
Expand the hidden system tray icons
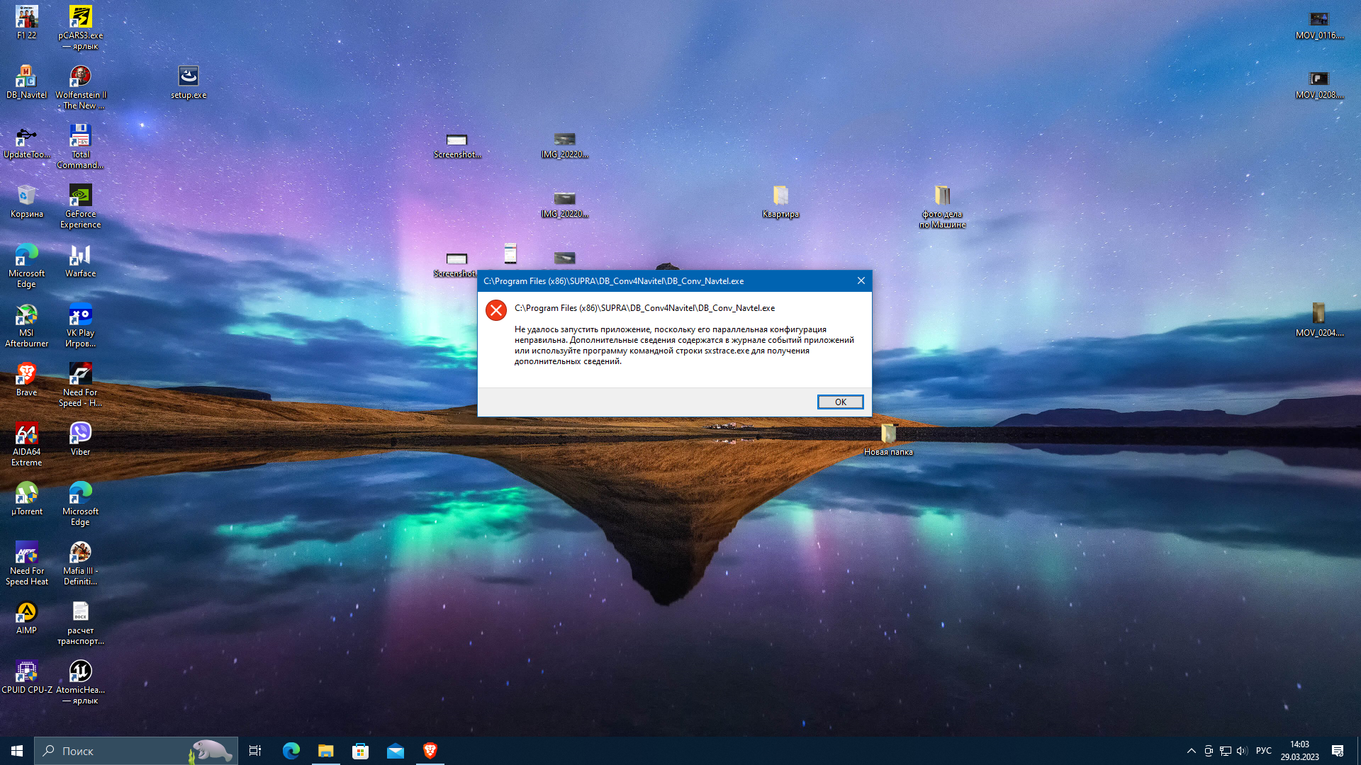tap(1191, 751)
